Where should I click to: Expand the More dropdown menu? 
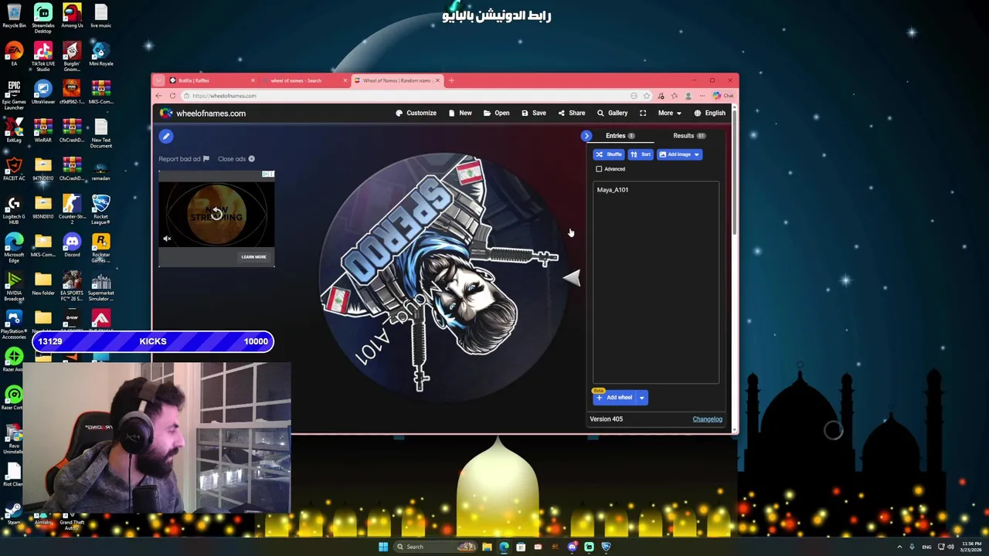669,113
